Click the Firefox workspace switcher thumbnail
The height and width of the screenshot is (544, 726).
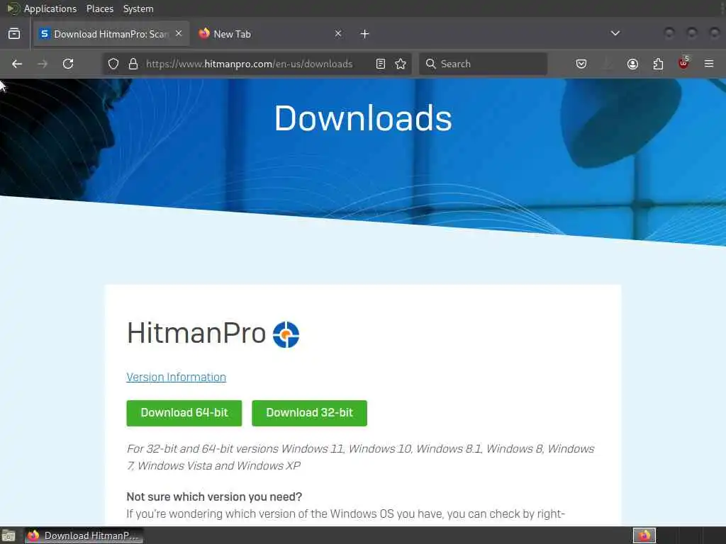644,535
